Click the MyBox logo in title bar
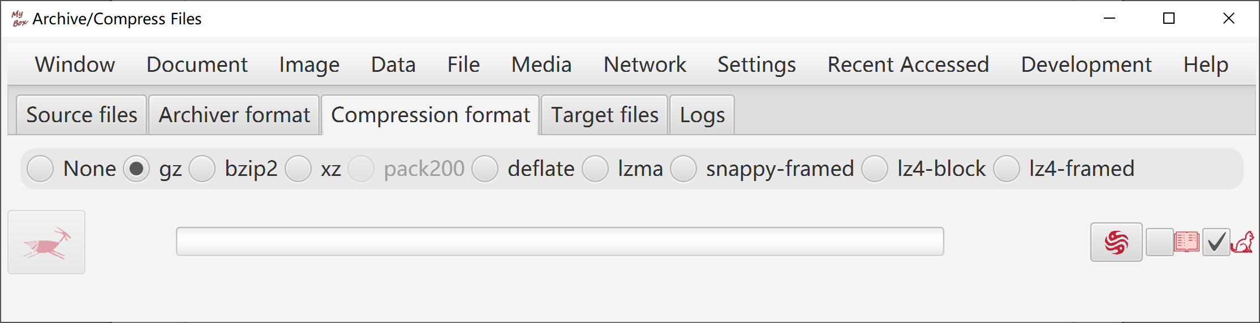The image size is (1260, 323). 19,19
